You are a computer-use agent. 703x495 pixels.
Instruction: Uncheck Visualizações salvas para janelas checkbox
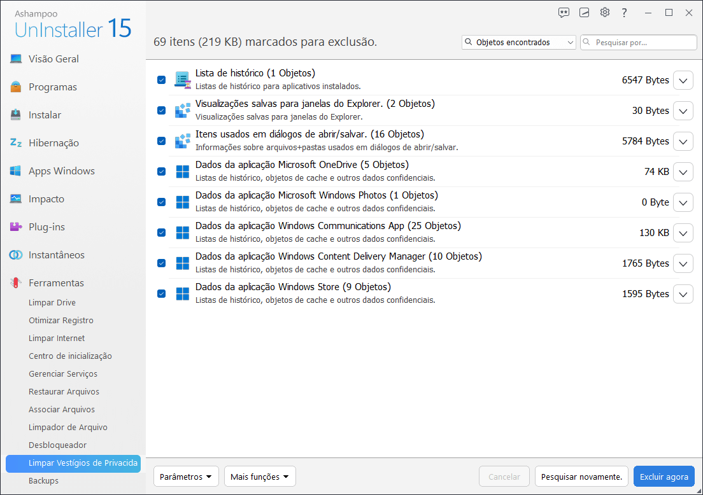click(161, 110)
